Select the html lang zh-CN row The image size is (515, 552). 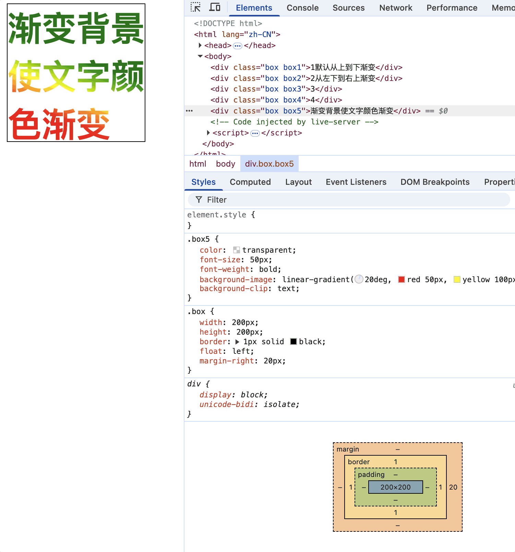point(237,34)
